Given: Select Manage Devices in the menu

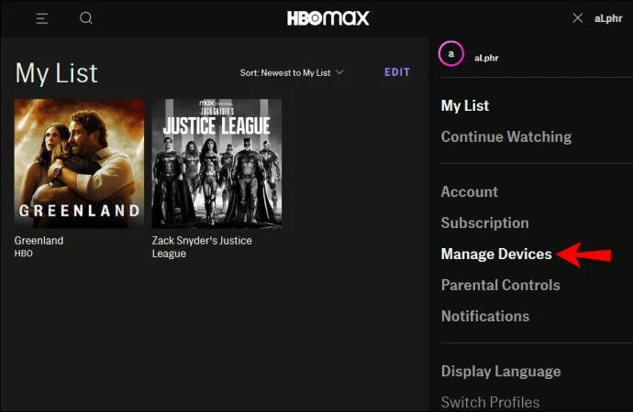Looking at the screenshot, I should (x=496, y=255).
